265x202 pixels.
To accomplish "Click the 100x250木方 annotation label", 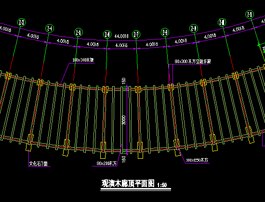I will click(x=197, y=160).
